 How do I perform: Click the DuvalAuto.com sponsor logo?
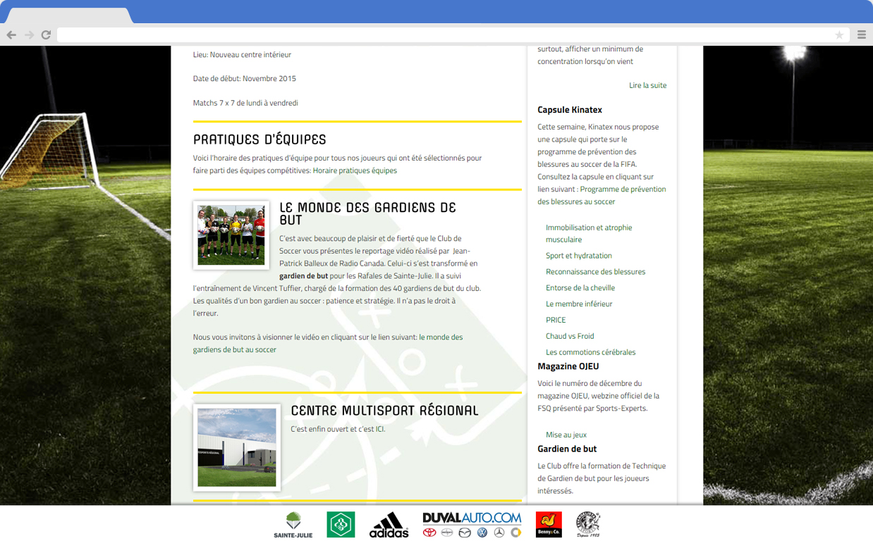tap(472, 525)
